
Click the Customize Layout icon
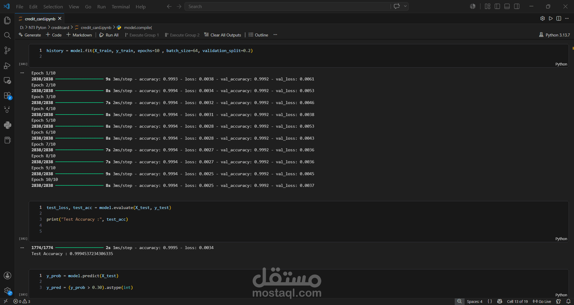pos(487,6)
